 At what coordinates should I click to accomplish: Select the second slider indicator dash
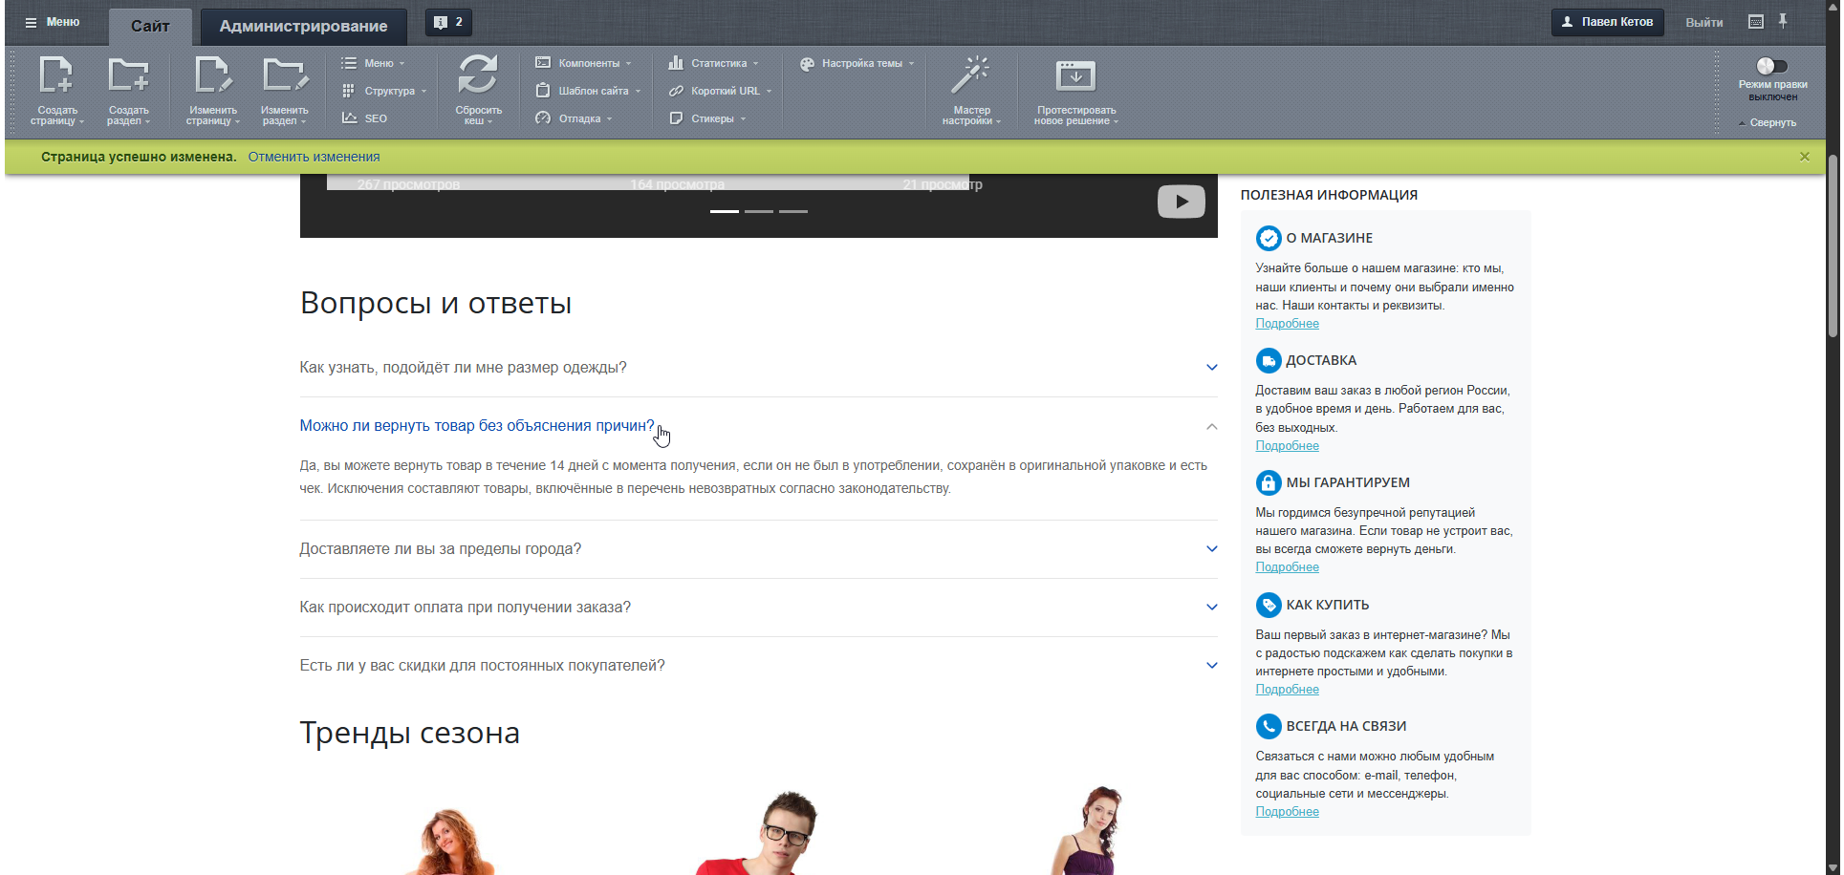(x=759, y=211)
